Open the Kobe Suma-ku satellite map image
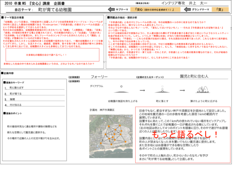The width and height of the screenshot is (237, 175). 111,136
